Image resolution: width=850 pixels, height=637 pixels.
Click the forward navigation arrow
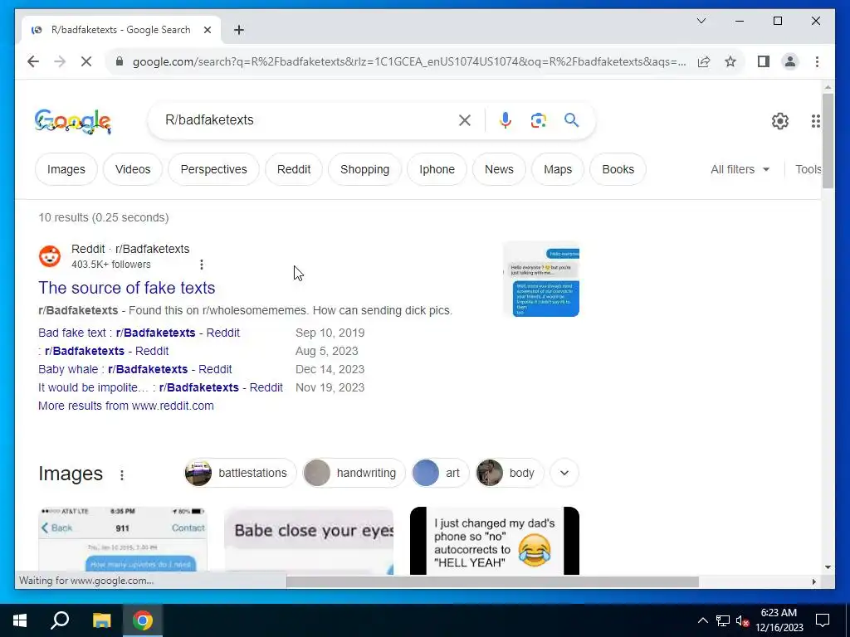point(60,61)
